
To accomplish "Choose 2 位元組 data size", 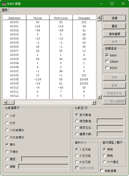I will (77, 155).
